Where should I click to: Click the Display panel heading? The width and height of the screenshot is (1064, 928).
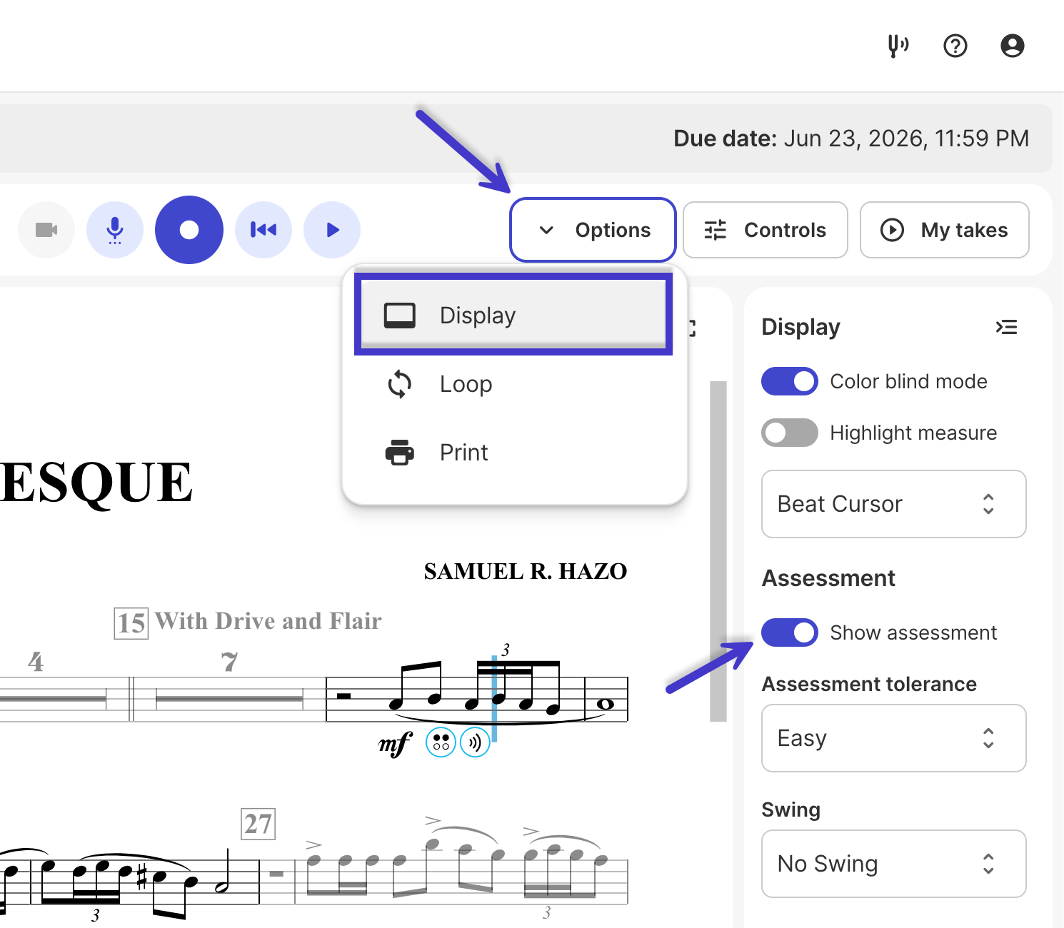pyautogui.click(x=801, y=327)
